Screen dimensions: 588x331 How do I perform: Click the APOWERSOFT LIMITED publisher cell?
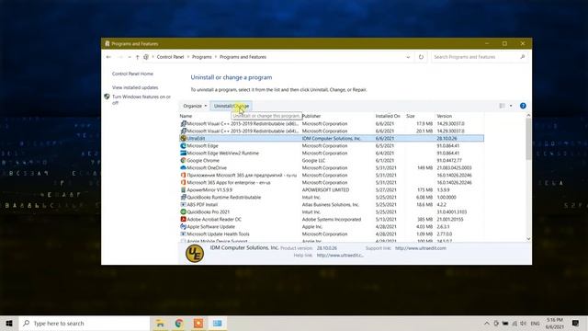(325, 190)
